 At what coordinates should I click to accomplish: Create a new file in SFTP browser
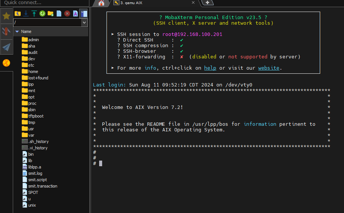point(59,13)
